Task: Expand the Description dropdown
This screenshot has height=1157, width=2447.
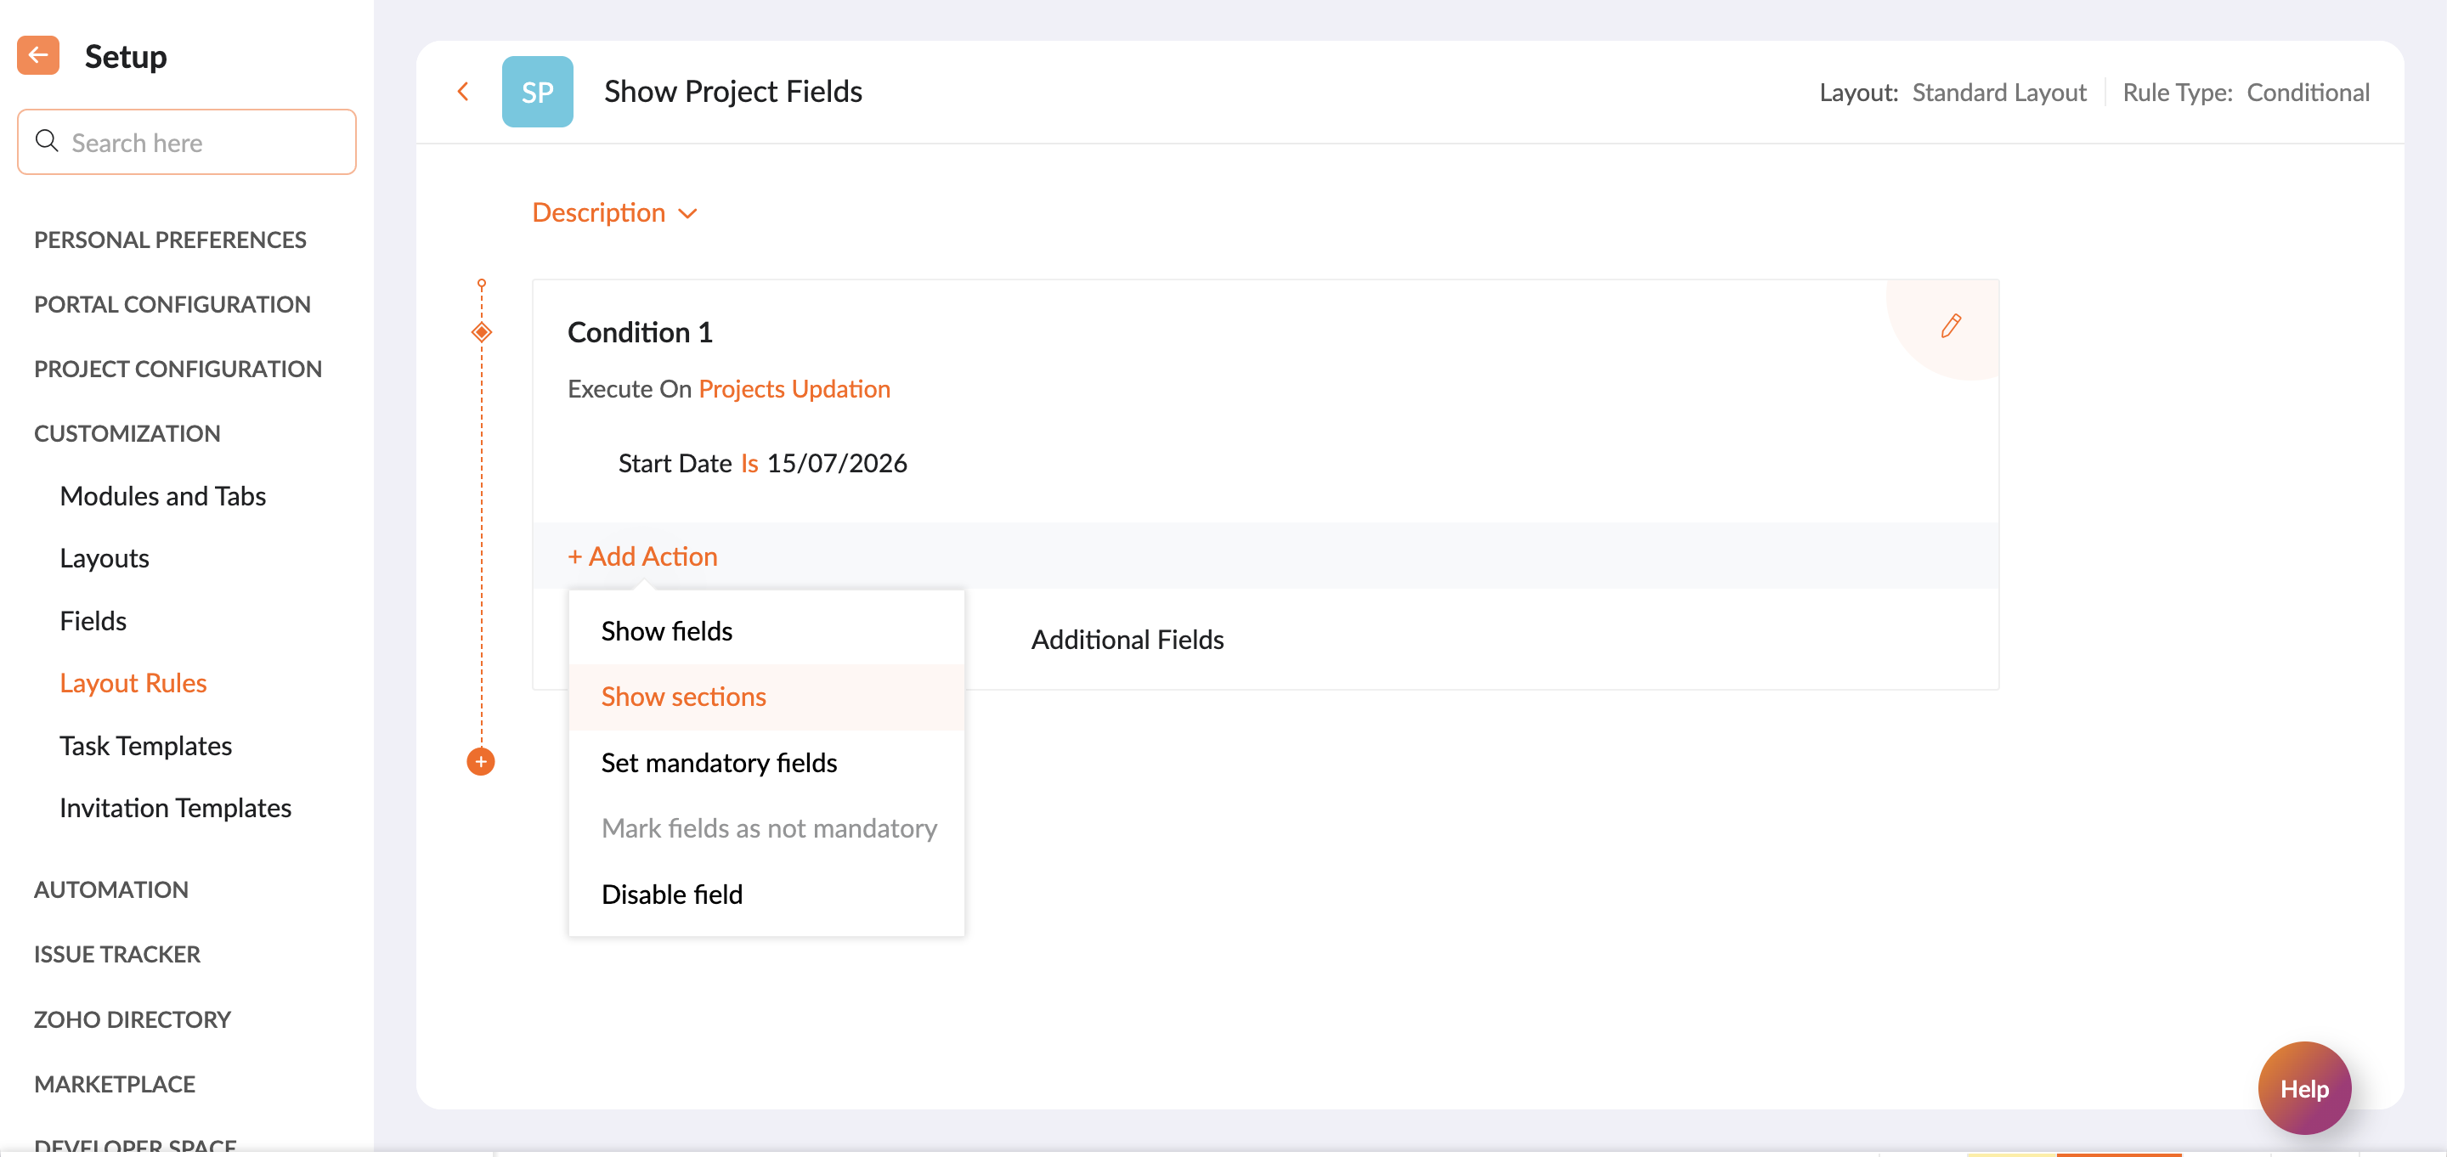Action: pyautogui.click(x=614, y=212)
